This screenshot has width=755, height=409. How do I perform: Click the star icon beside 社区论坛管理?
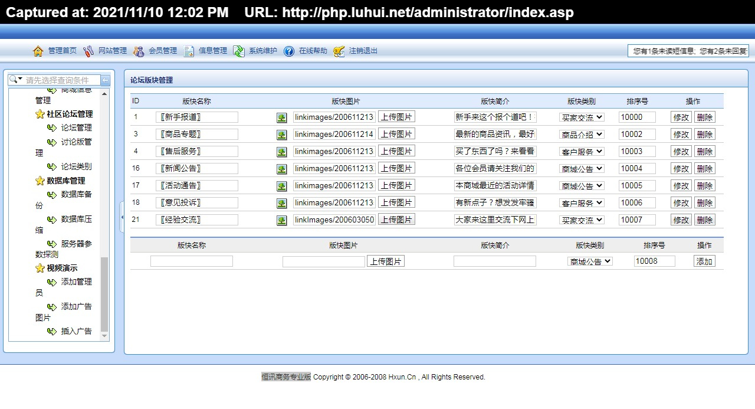[40, 114]
